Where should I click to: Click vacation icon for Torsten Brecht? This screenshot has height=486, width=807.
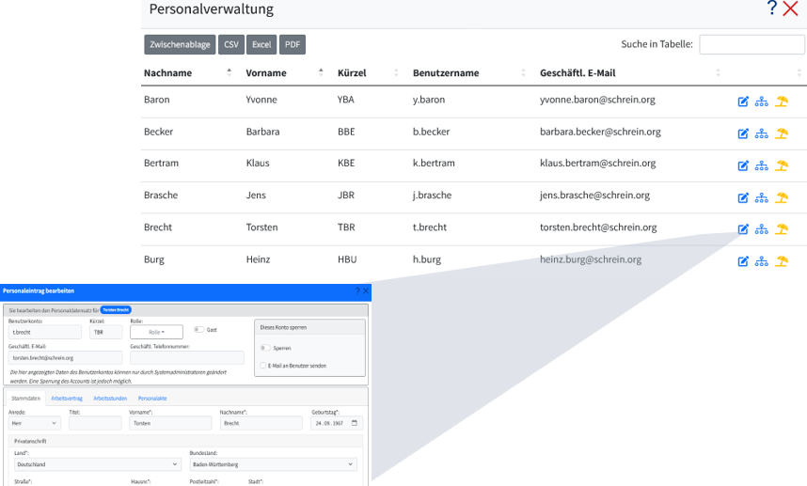pos(782,229)
